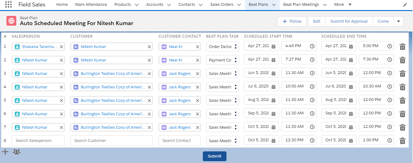Screen dimensions: 413x163
Task: Click the Follow button
Action: (x=292, y=21)
